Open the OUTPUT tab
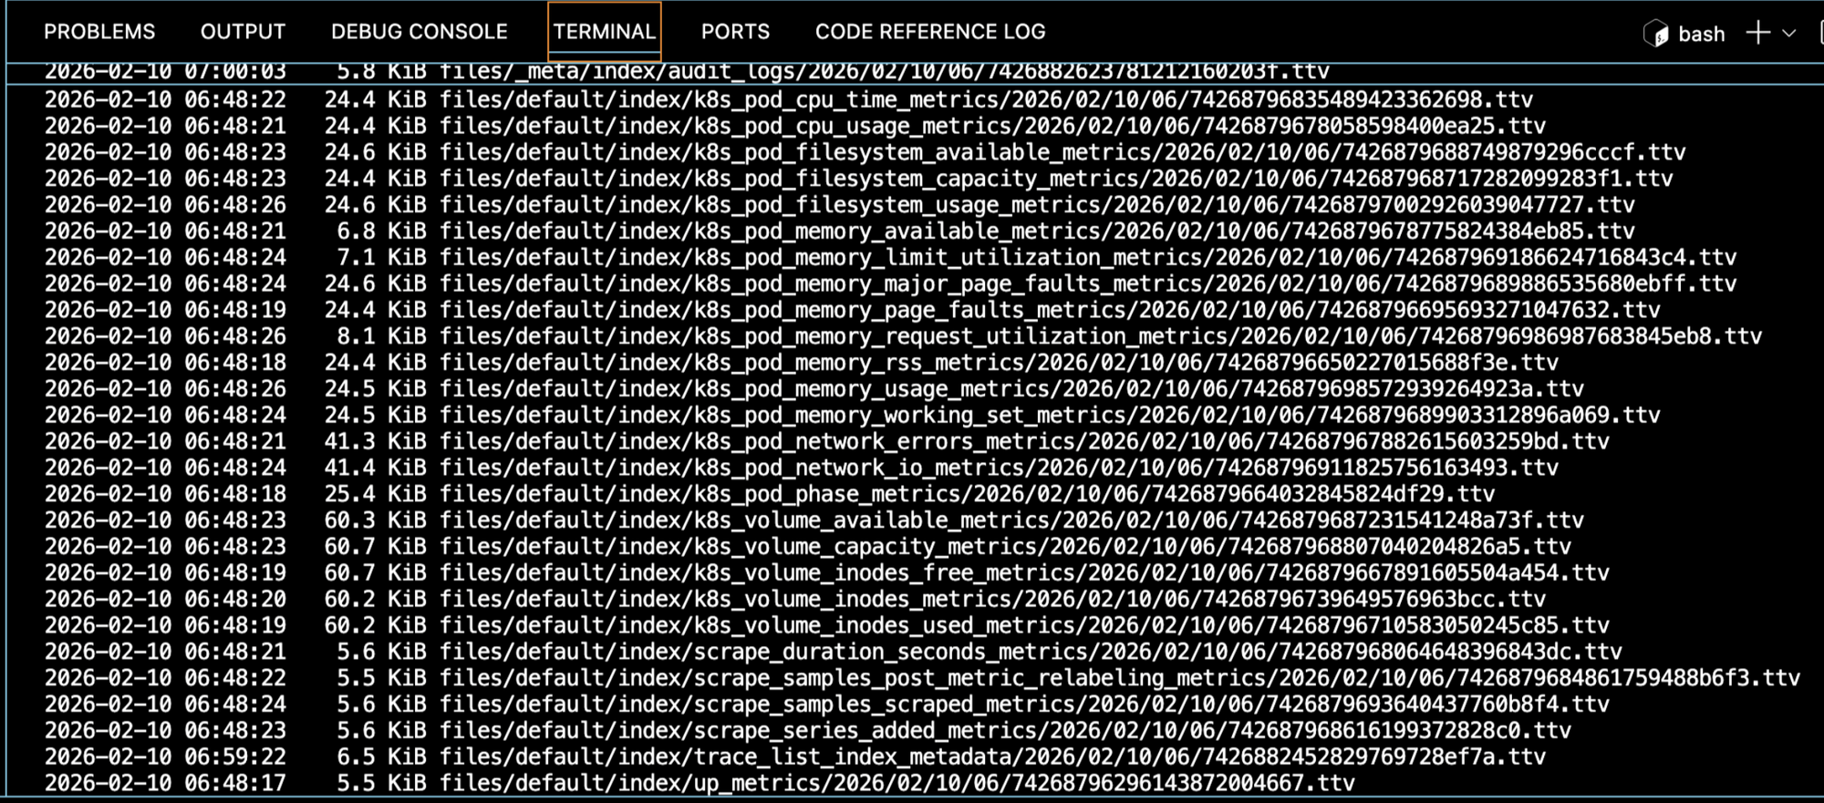The image size is (1824, 803). pos(243,32)
